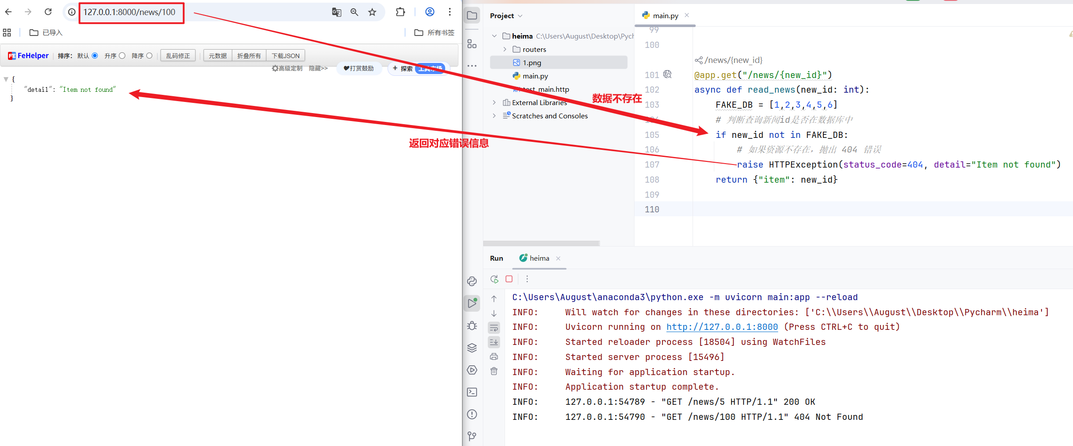Click the Rerun heima icon

pyautogui.click(x=494, y=279)
